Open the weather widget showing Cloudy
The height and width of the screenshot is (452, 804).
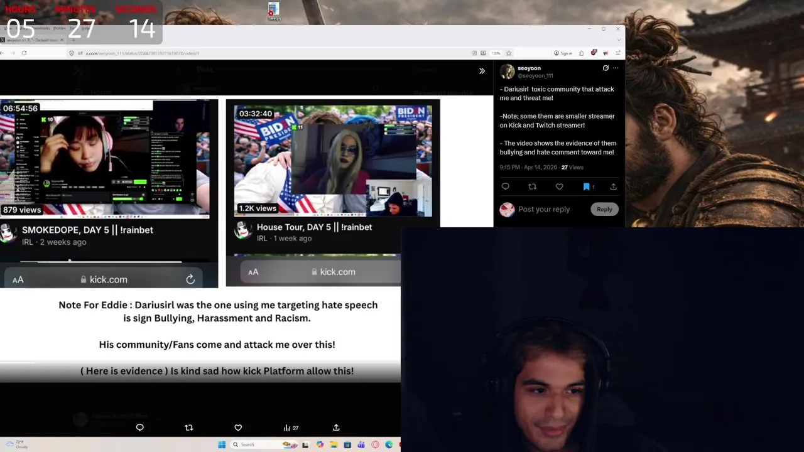(x=16, y=444)
